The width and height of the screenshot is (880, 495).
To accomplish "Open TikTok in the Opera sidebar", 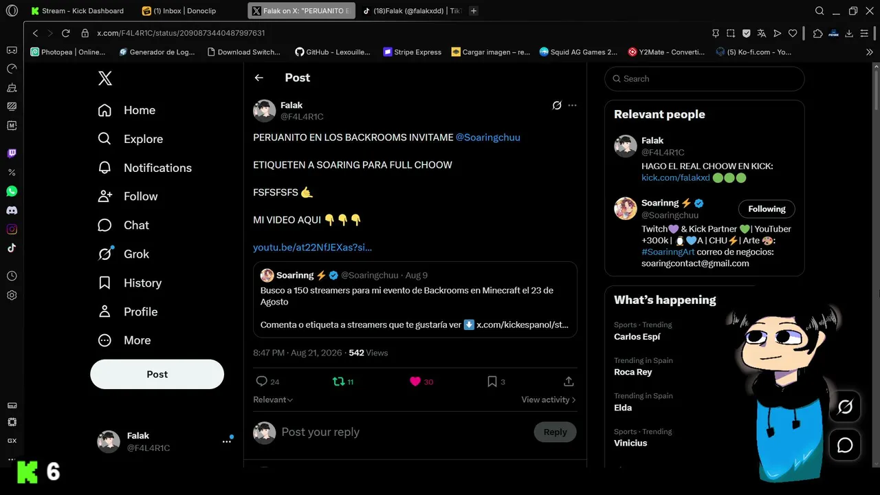I will point(12,248).
